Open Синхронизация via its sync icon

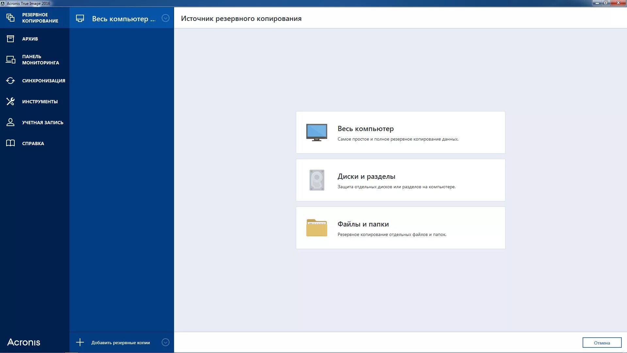(x=10, y=80)
